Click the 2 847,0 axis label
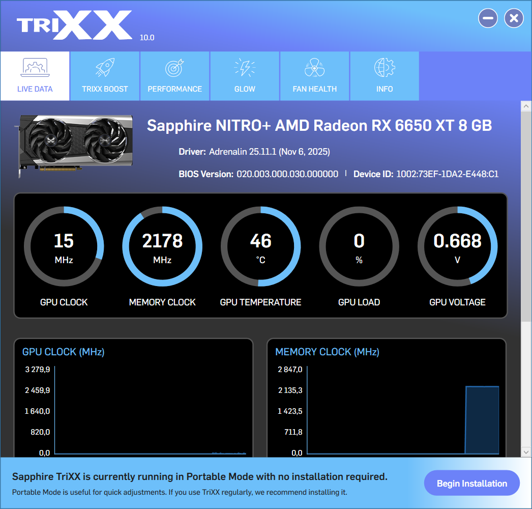Viewport: 532px width, 509px height. pos(290,370)
